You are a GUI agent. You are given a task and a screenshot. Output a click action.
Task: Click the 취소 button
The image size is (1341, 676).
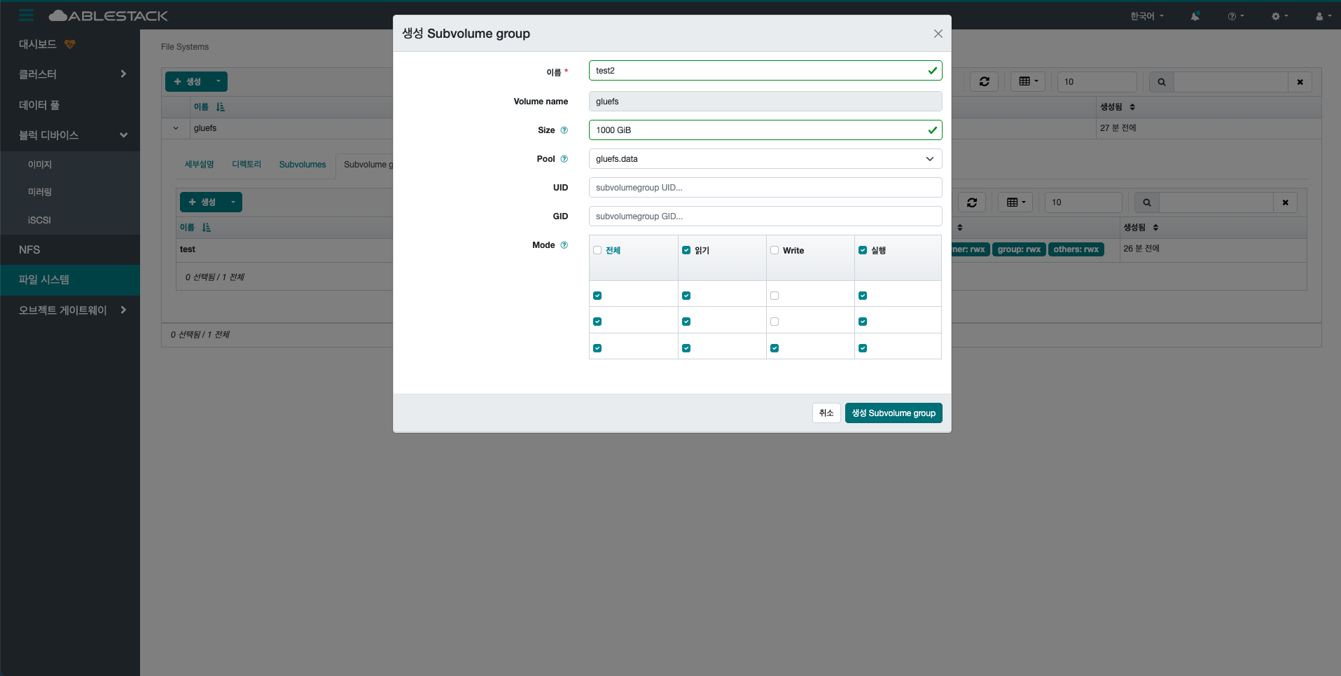pyautogui.click(x=826, y=413)
